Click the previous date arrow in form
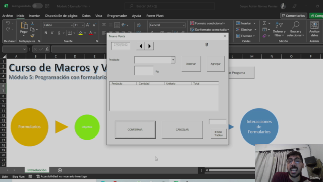Image resolution: width=323 pixels, height=182 pixels. (141, 46)
